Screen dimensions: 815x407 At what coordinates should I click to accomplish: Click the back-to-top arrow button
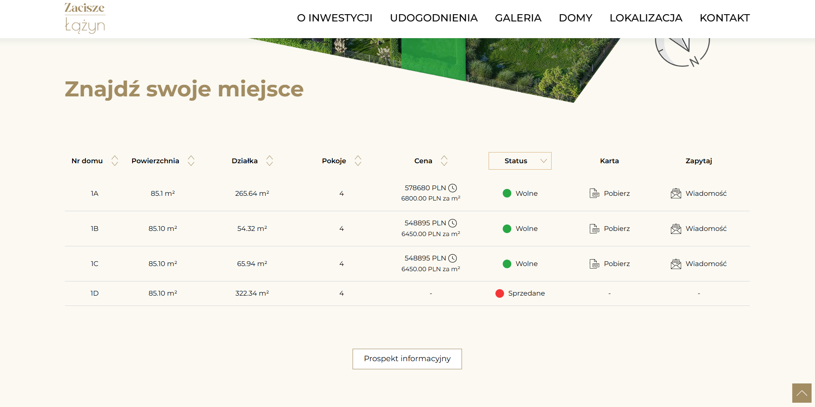(x=802, y=393)
